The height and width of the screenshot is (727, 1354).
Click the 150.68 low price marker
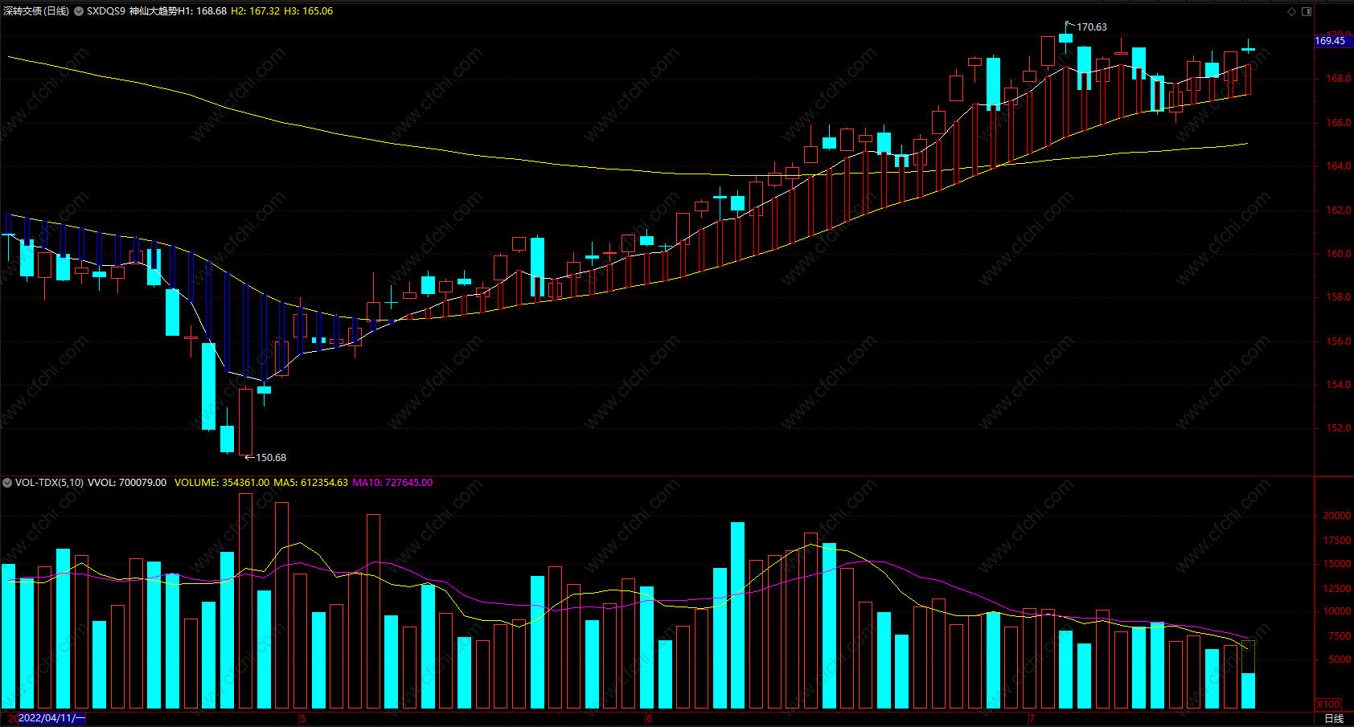[271, 458]
